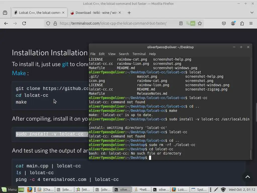Click terminal title bar oliverfpeos@oliver
Screen dimensions: 257x193
170,47
